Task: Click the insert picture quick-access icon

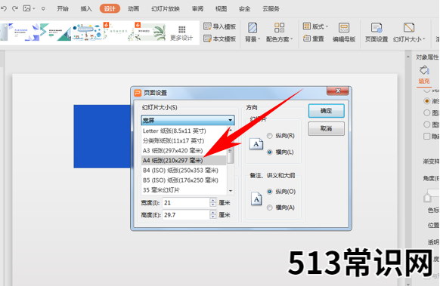Action: pos(27,8)
